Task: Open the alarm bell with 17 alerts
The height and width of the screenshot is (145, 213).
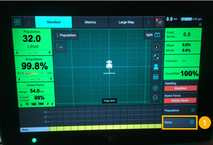Action: [x=159, y=22]
